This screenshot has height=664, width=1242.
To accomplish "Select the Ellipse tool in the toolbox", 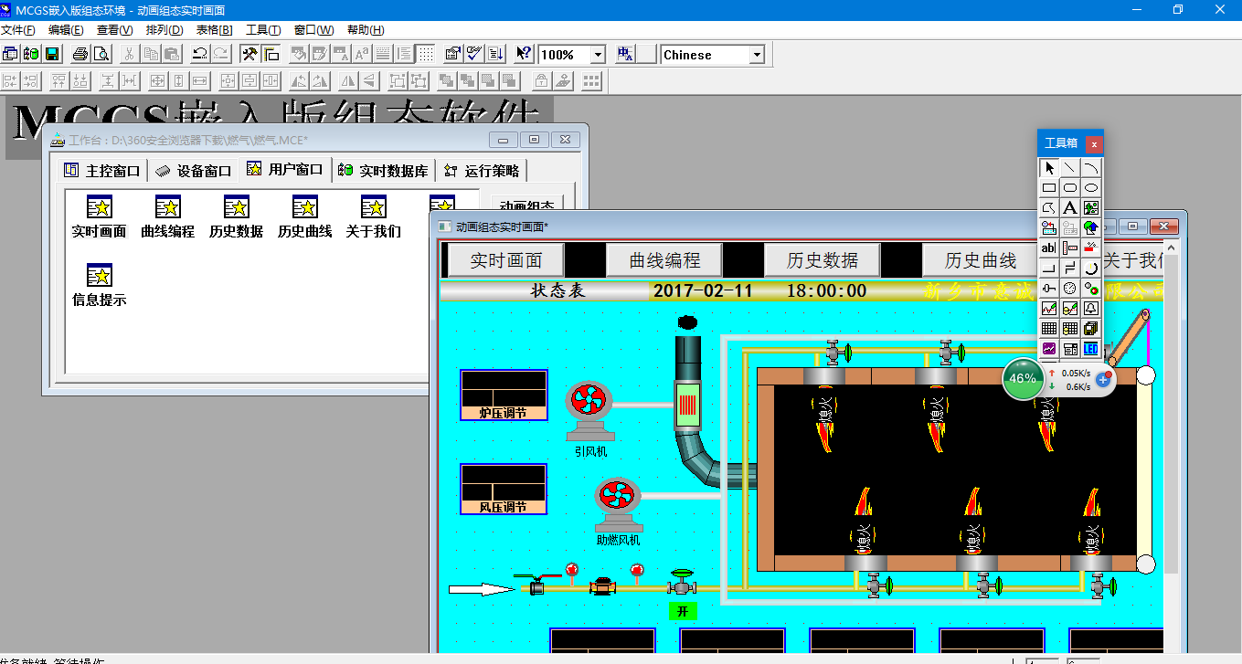I will tap(1091, 188).
